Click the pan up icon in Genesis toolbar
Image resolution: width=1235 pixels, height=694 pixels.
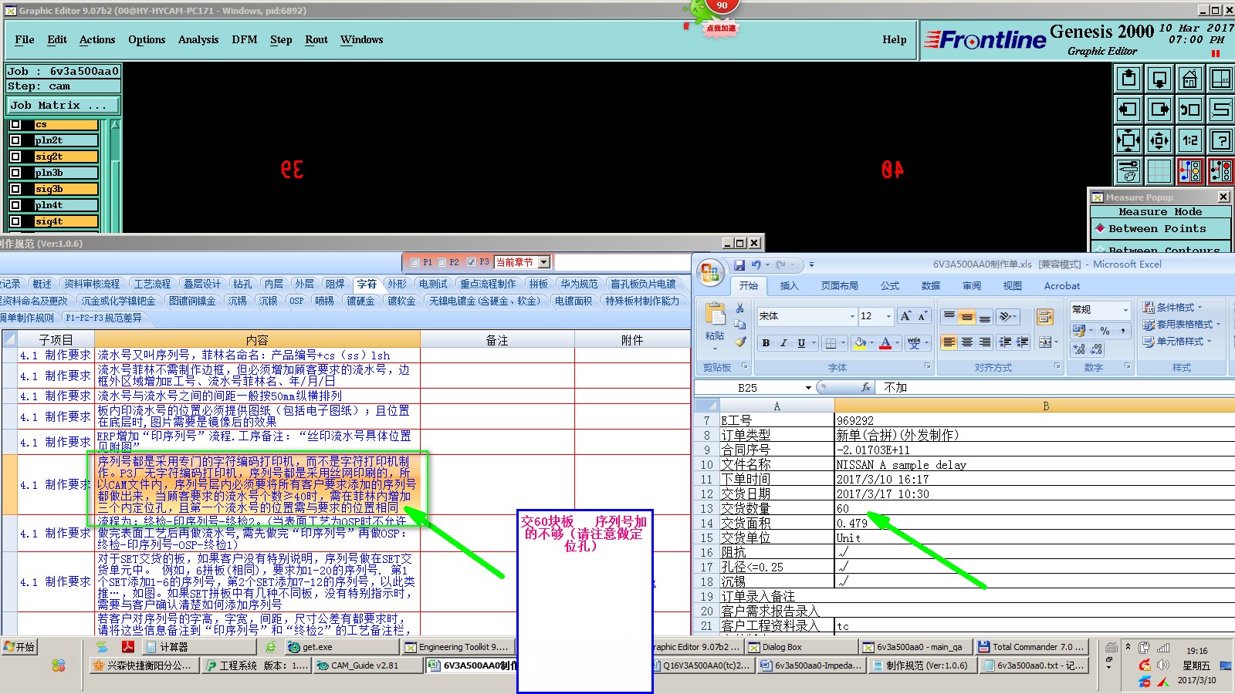pyautogui.click(x=1128, y=79)
